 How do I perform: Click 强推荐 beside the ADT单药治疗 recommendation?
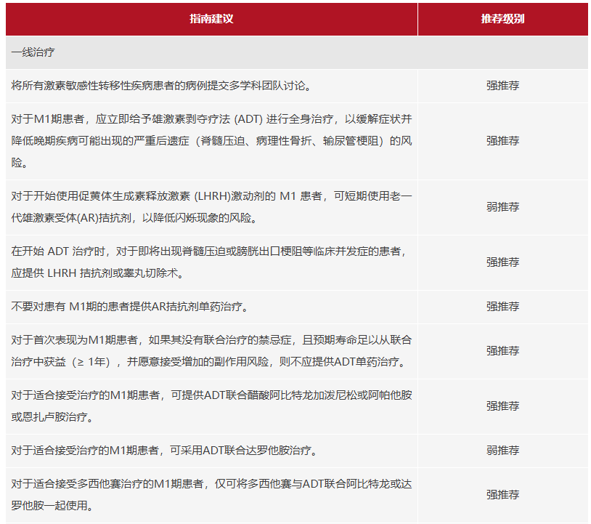coord(502,351)
